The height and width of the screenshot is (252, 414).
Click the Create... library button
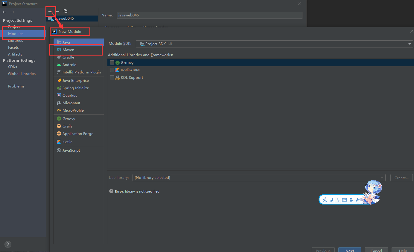401,178
